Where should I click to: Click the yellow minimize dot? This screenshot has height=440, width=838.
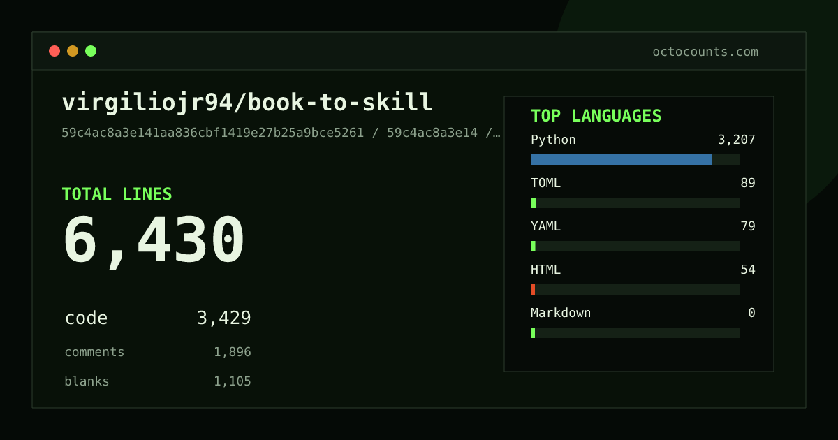[73, 51]
